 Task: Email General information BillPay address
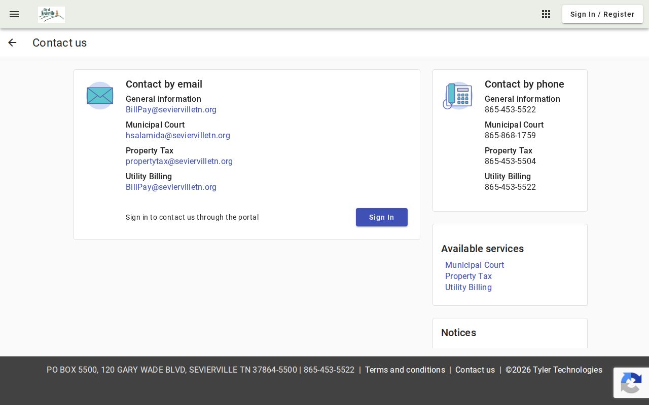(171, 109)
